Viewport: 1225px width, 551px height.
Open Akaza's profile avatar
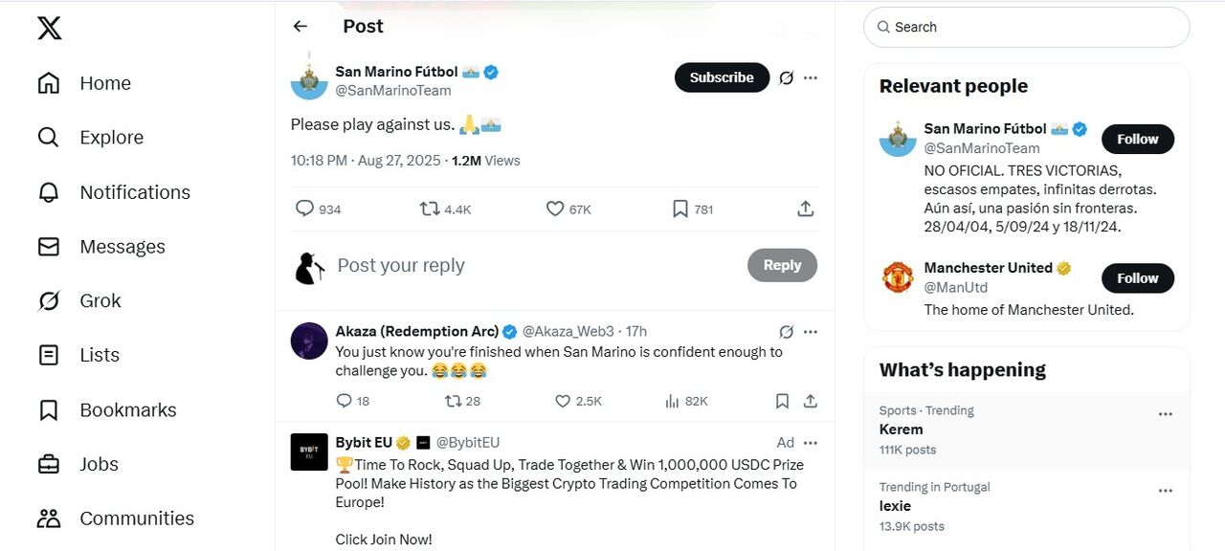click(x=309, y=342)
